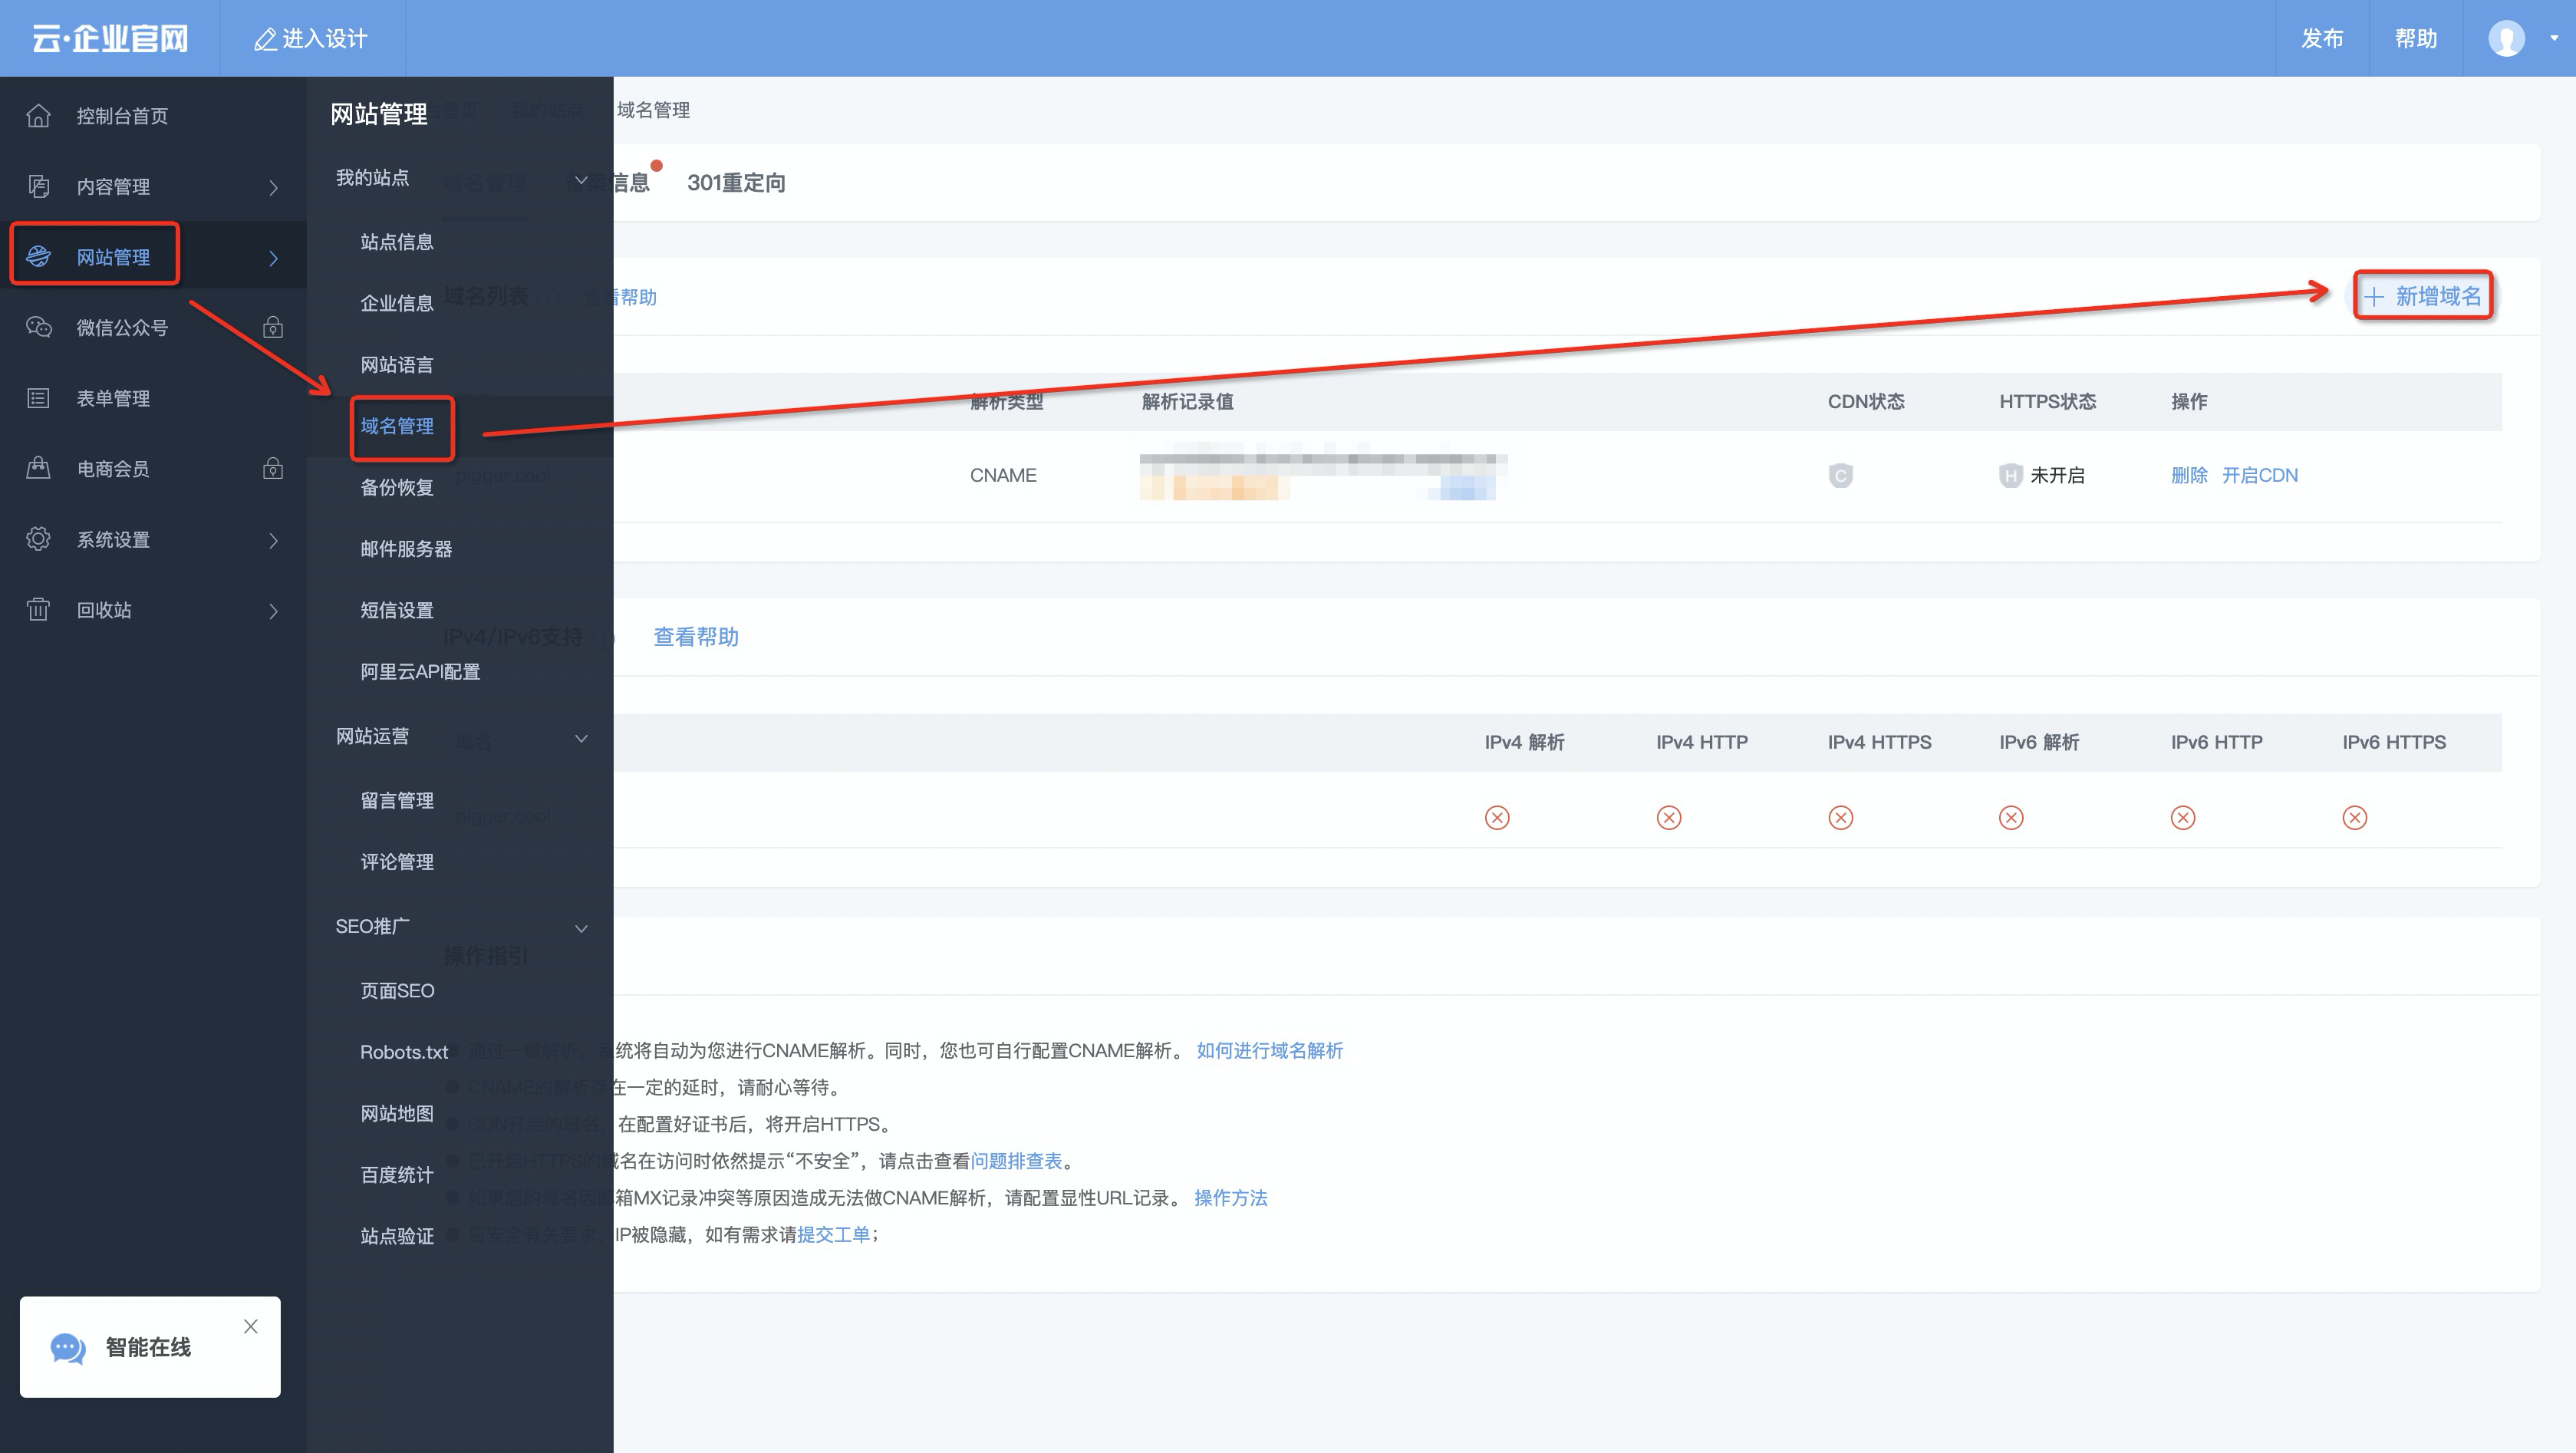Image resolution: width=2576 pixels, height=1453 pixels.
Task: Select 备份恢复 in the sidebar menu
Action: point(397,487)
